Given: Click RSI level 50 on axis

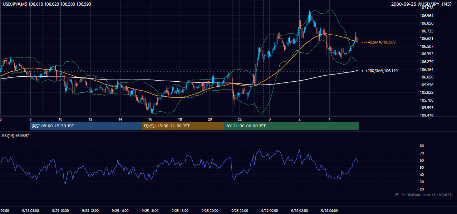Looking at the screenshot, I should pos(422,167).
